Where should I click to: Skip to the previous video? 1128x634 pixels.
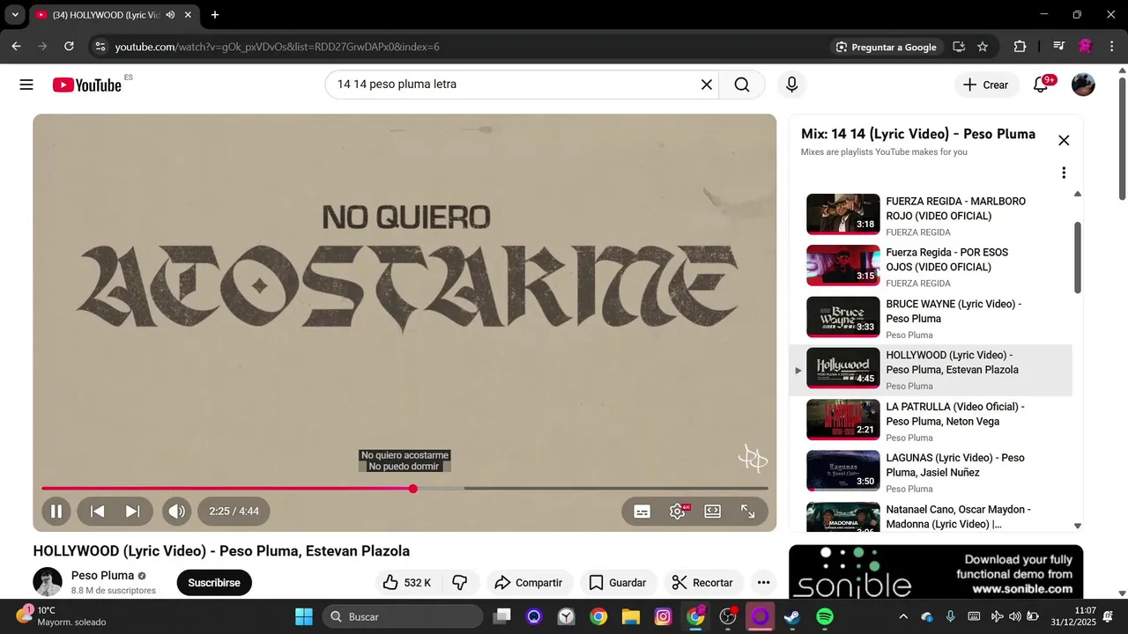[x=98, y=511]
